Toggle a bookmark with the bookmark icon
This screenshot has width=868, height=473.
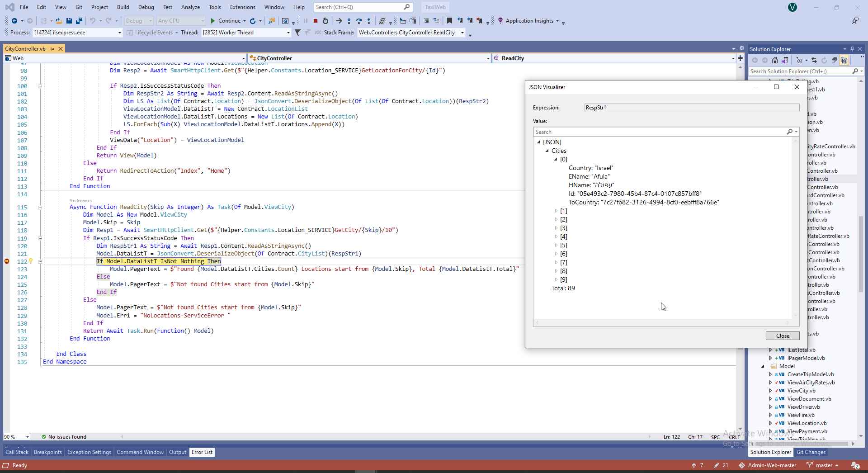pyautogui.click(x=449, y=21)
